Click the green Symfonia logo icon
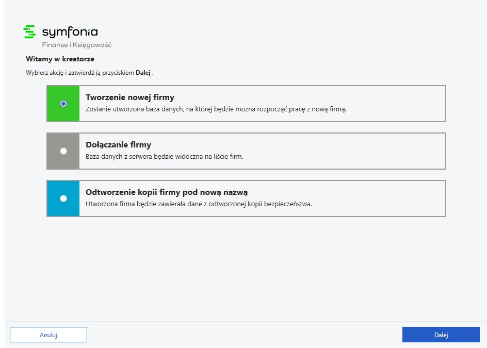The image size is (487, 348). tap(29, 31)
